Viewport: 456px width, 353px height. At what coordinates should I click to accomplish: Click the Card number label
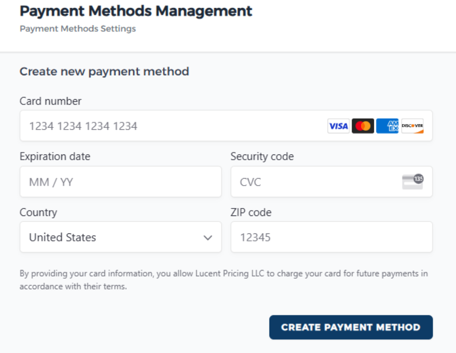coord(50,101)
